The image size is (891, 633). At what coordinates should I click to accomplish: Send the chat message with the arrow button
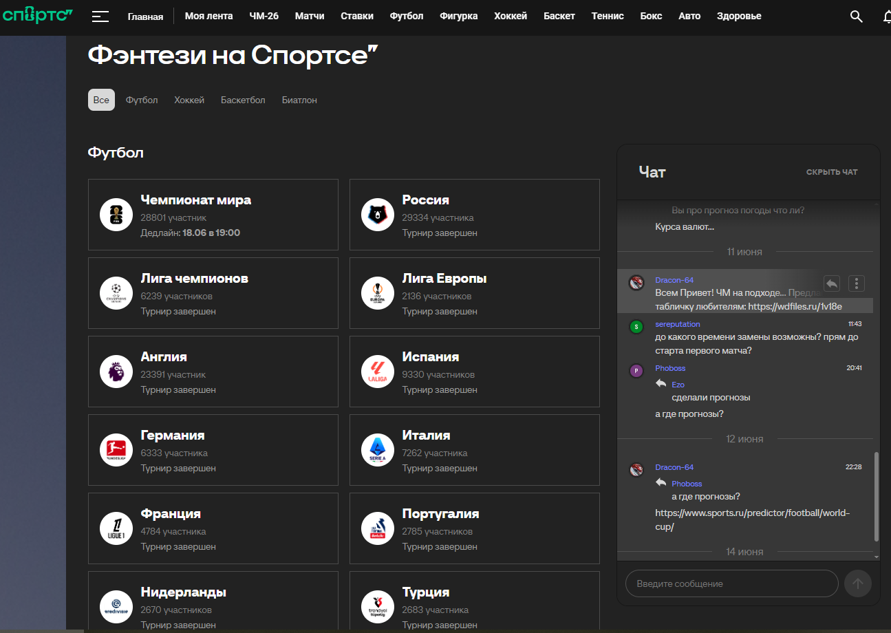[x=858, y=583]
